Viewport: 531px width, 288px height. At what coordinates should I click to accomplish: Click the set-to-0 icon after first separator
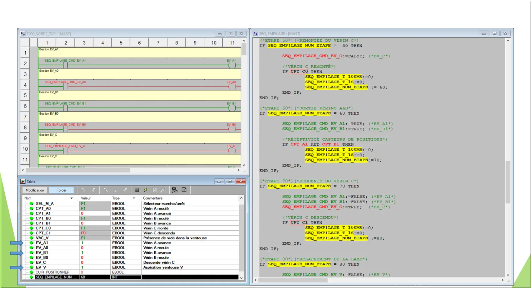tap(106, 190)
